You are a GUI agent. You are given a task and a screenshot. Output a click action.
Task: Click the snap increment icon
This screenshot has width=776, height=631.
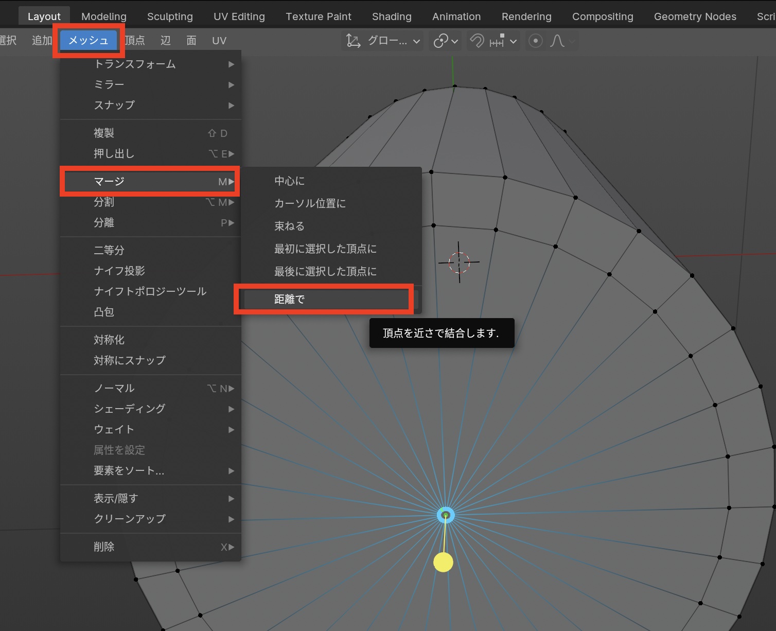pos(497,41)
